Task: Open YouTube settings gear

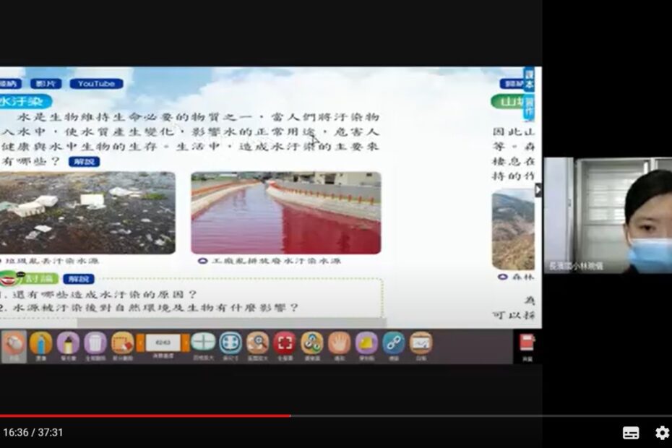Action: pos(663,433)
